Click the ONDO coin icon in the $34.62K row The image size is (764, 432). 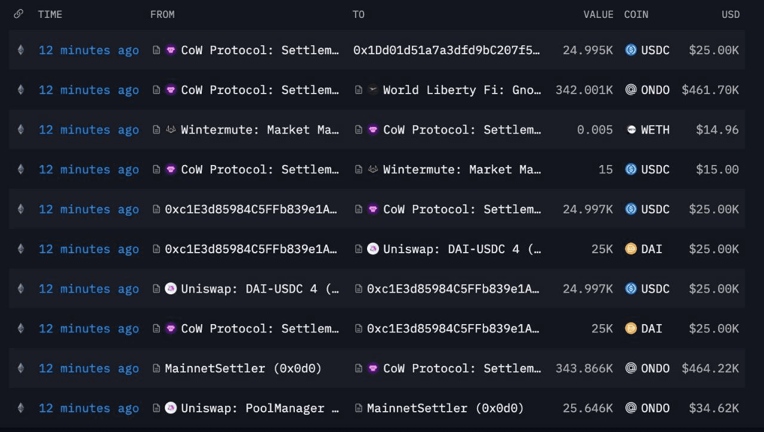pos(631,408)
